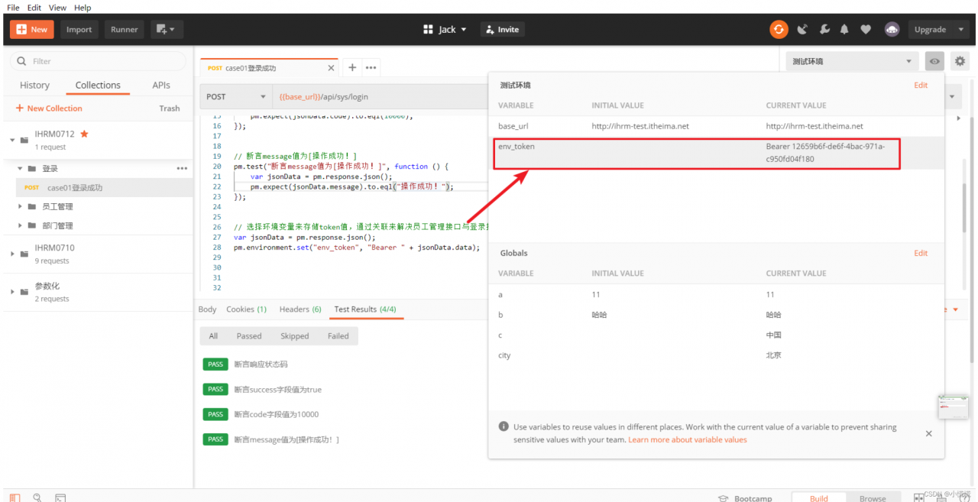Switch to the APIs sidebar tab
This screenshot has height=502, width=978.
161,86
